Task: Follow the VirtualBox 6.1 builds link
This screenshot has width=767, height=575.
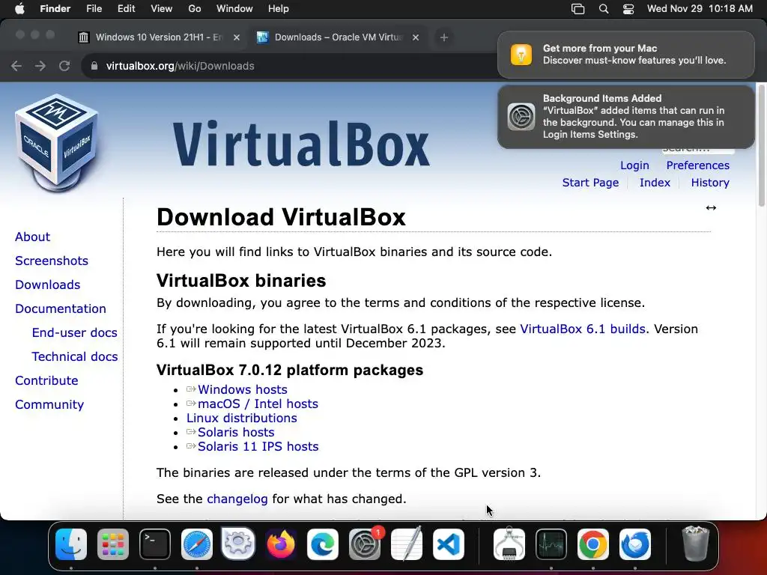Action: pos(583,329)
